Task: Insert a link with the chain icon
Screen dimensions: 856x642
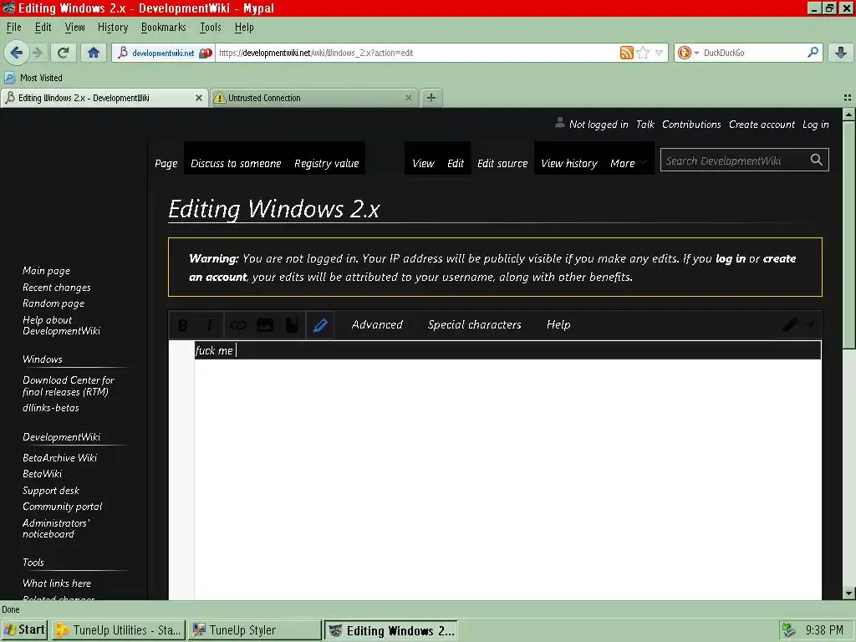Action: (x=238, y=325)
